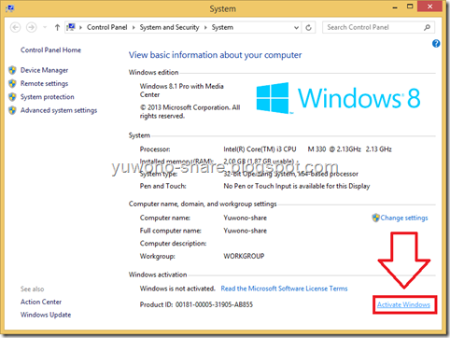
Task: Click shield icon beside Advanced system settings
Action: 12,110
